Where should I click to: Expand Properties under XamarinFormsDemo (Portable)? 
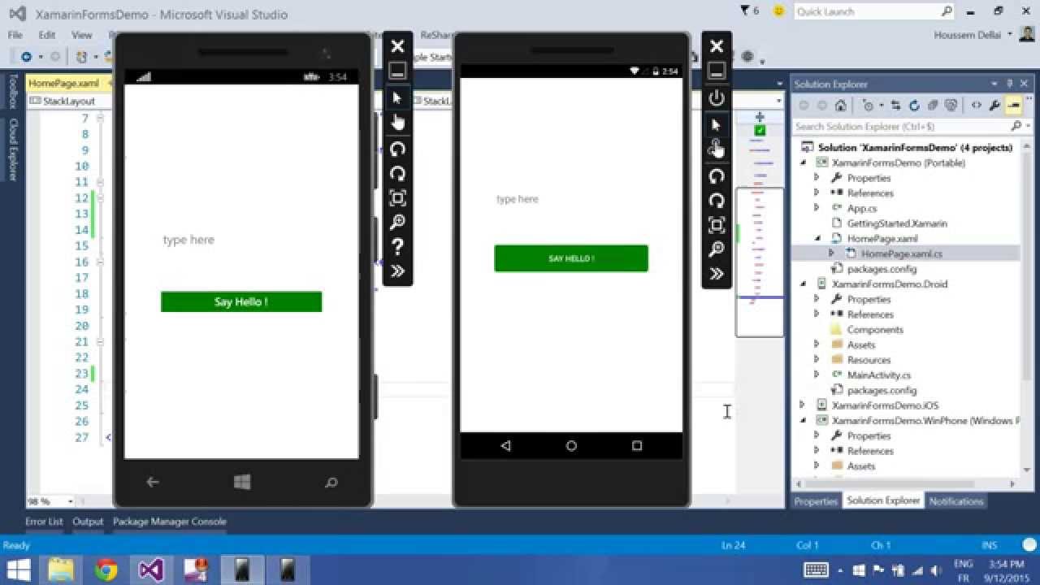pos(817,178)
